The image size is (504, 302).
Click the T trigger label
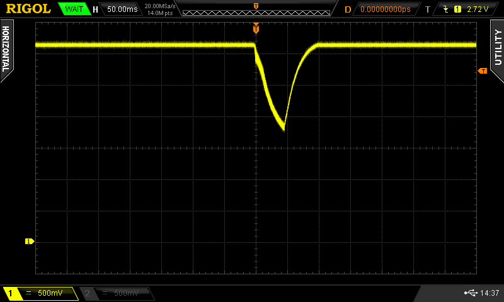(x=428, y=9)
